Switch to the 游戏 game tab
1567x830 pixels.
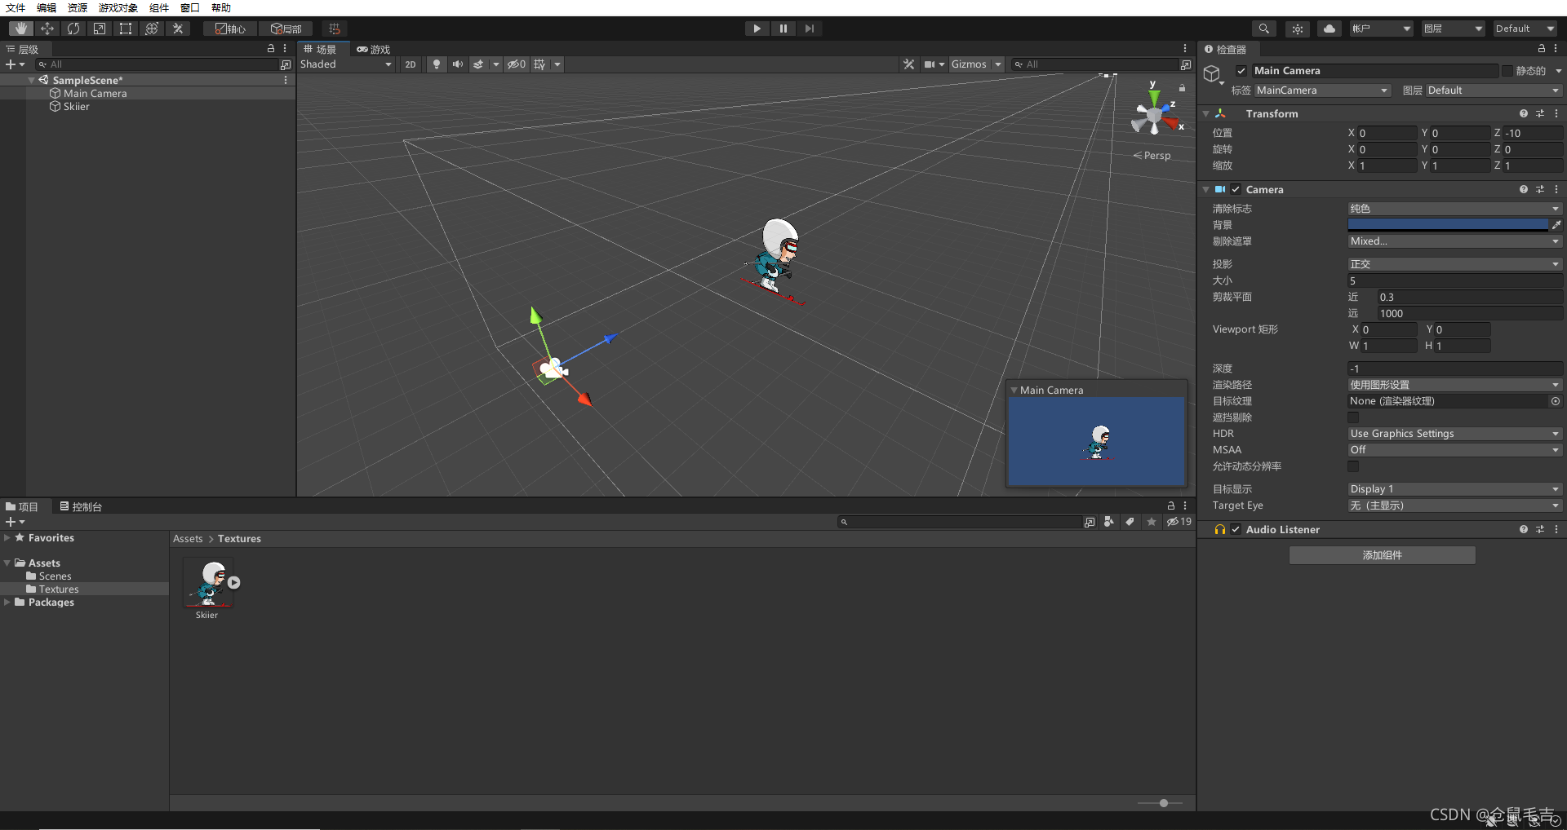(374, 50)
